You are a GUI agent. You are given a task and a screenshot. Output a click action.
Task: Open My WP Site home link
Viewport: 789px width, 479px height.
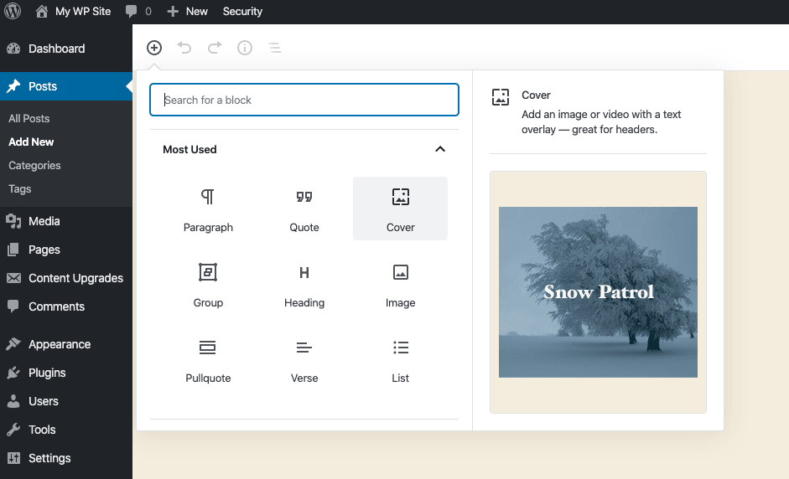pos(73,11)
